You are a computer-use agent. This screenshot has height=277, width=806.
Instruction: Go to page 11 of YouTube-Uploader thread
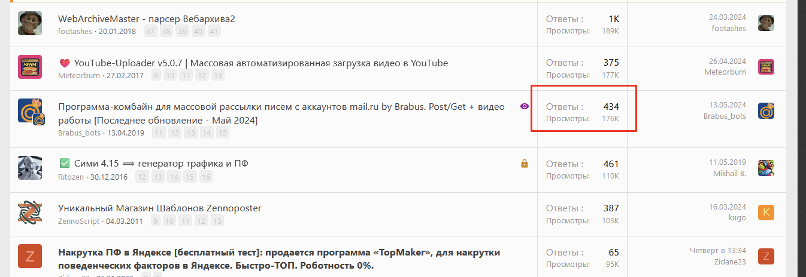(x=186, y=75)
